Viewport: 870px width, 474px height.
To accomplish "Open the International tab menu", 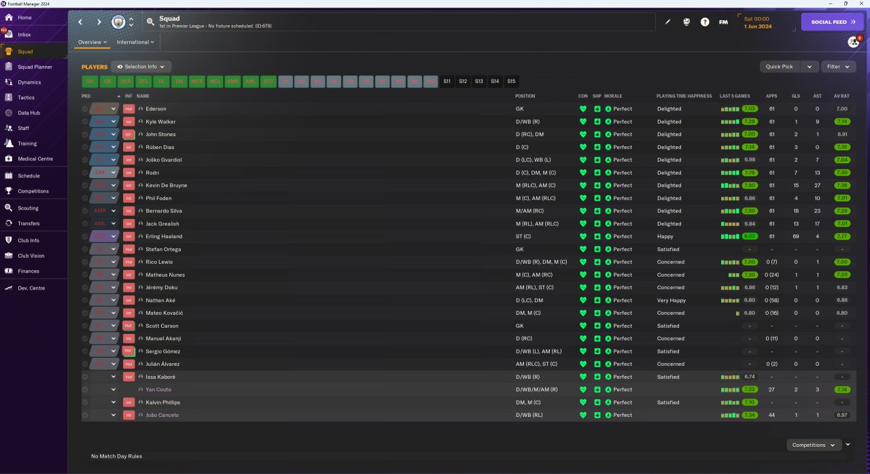I will point(135,42).
